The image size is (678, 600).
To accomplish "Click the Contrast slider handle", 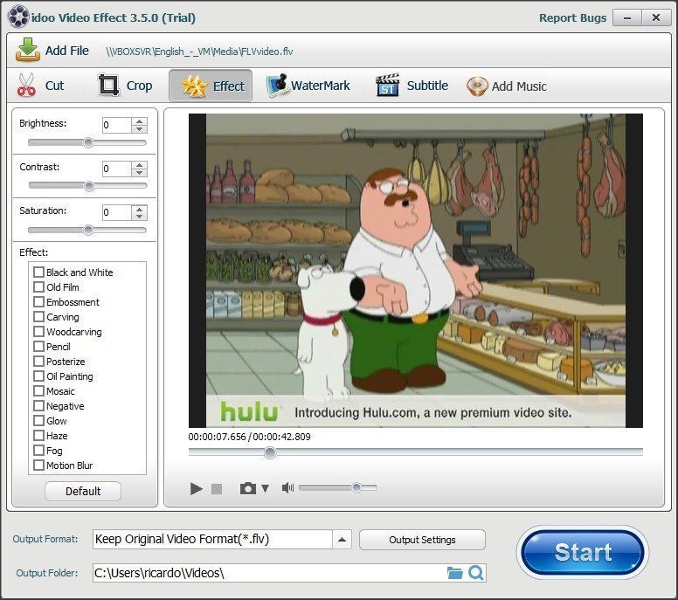I will click(x=89, y=186).
